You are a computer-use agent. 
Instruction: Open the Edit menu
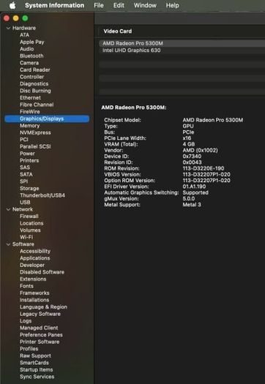119,5
